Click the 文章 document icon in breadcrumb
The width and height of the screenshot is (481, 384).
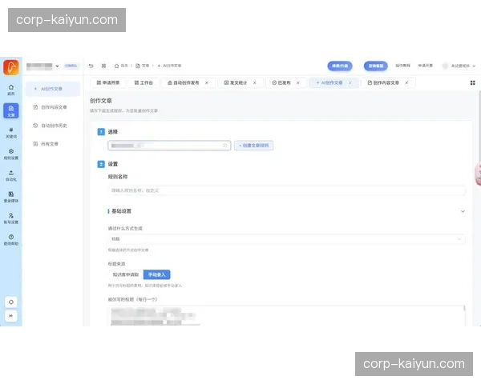tap(138, 66)
